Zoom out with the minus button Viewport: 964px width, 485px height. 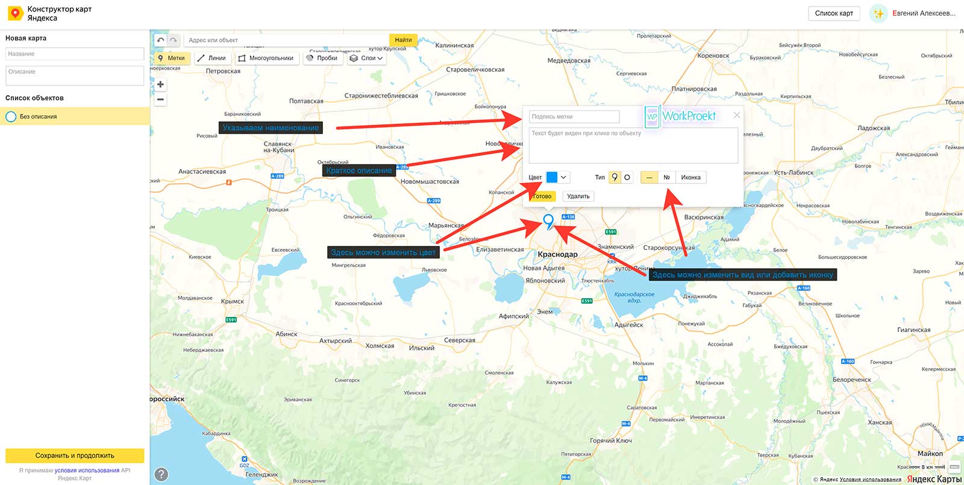(160, 100)
